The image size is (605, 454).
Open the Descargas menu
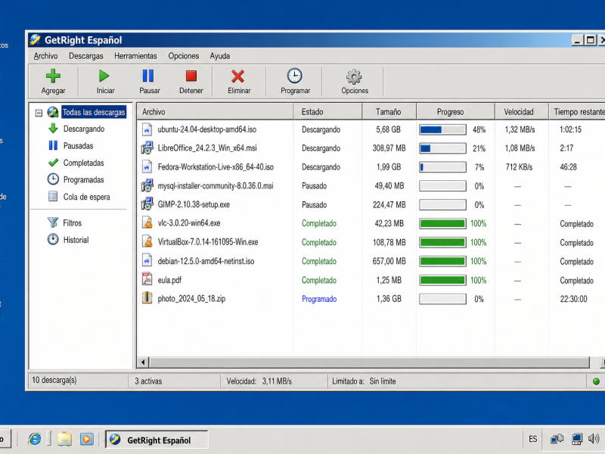[x=86, y=56]
